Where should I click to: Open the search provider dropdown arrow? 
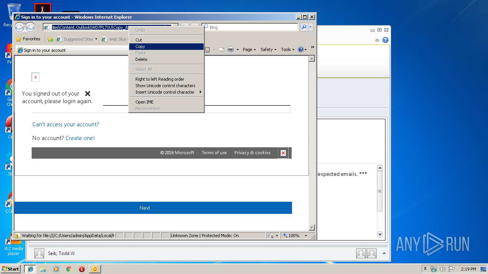311,27
